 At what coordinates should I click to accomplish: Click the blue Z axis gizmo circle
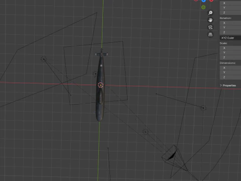click(203, 1)
